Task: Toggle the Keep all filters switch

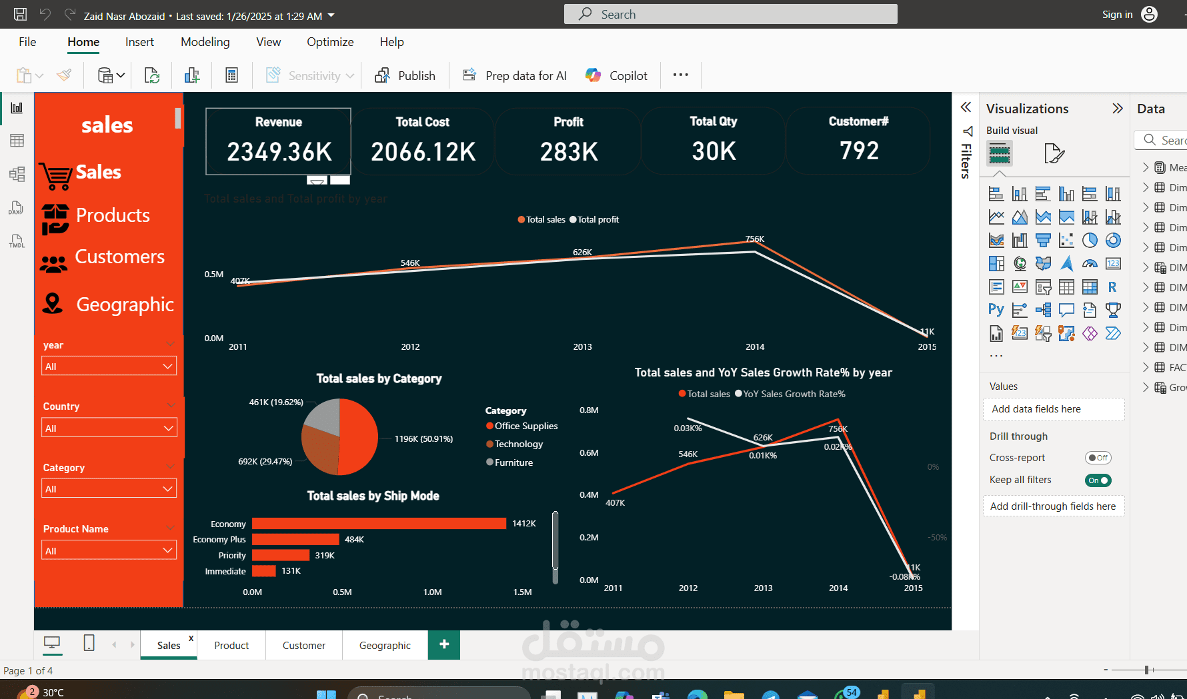Action: 1098,480
